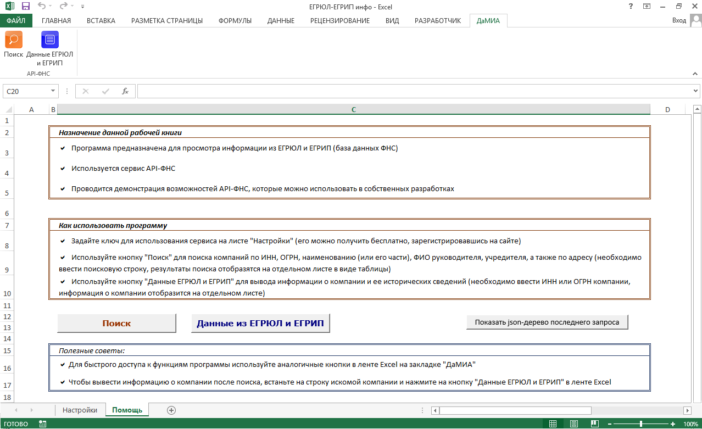Save the workbook with the floppy icon

26,7
